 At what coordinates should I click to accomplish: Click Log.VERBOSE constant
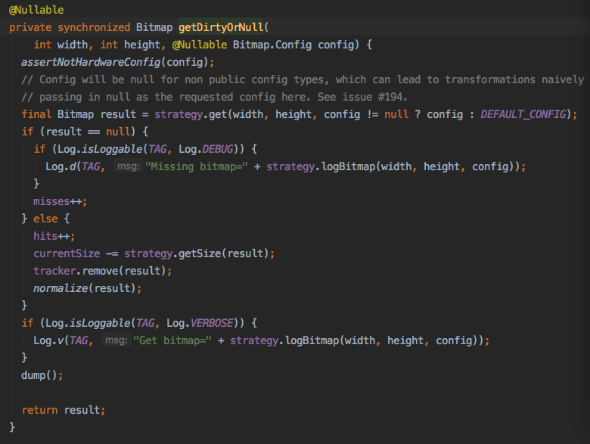tap(200, 323)
